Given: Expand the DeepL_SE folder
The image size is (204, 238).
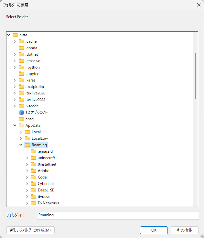Looking at the screenshot, I should pyautogui.click(x=27, y=190).
